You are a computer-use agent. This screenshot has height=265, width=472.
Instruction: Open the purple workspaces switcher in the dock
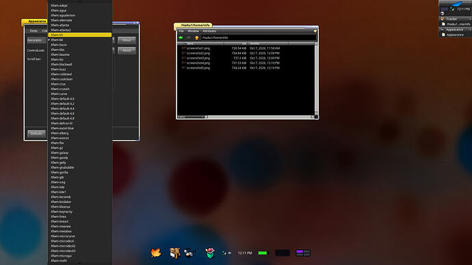(x=303, y=253)
